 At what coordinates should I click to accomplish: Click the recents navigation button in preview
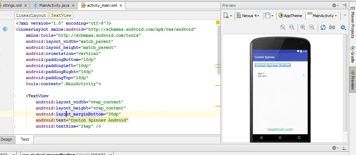pos(299,138)
